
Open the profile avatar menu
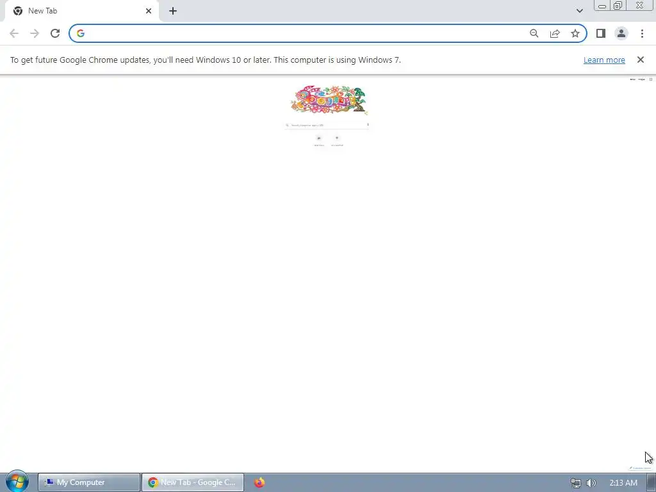coord(621,33)
